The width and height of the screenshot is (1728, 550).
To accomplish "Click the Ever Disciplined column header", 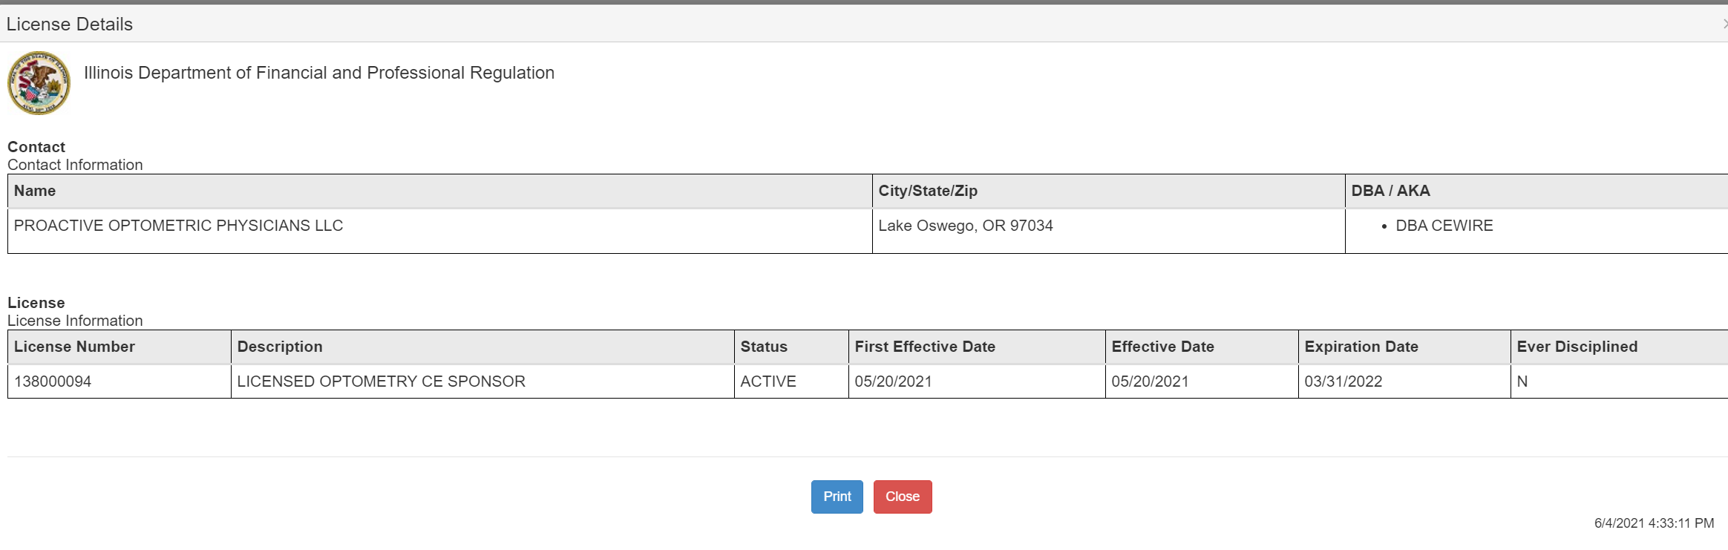I will [1619, 347].
